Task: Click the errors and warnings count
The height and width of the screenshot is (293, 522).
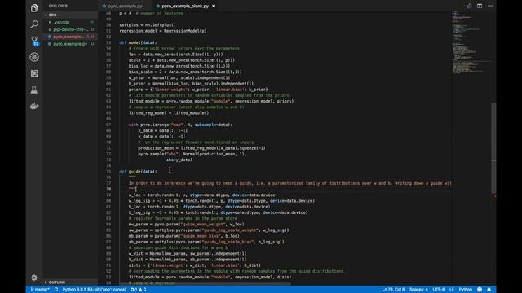Action: pos(138,290)
